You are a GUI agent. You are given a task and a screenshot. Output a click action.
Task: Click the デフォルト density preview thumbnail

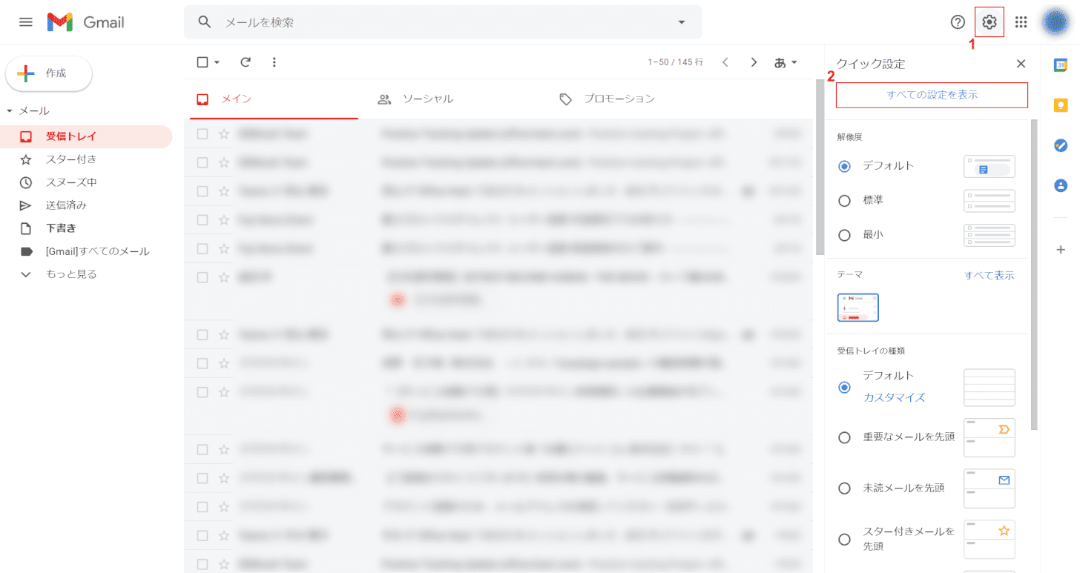[990, 166]
